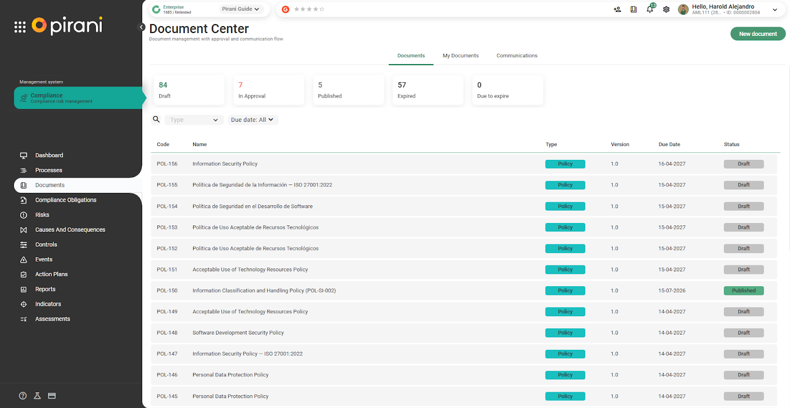The width and height of the screenshot is (790, 408).
Task: Click the New document button
Action: [757, 34]
